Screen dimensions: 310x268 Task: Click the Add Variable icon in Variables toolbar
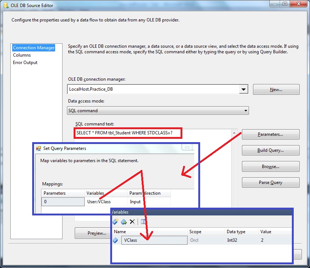tap(115, 221)
